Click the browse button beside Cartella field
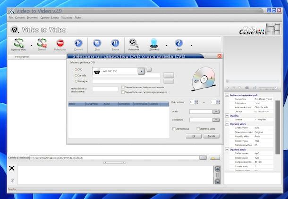This screenshot has height=199, width=288. pos(169,75)
